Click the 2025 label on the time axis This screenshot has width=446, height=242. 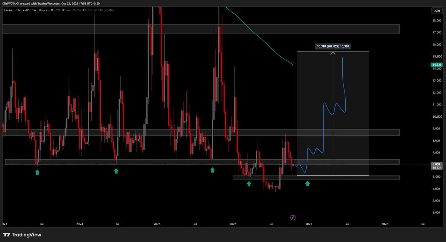pos(157,224)
